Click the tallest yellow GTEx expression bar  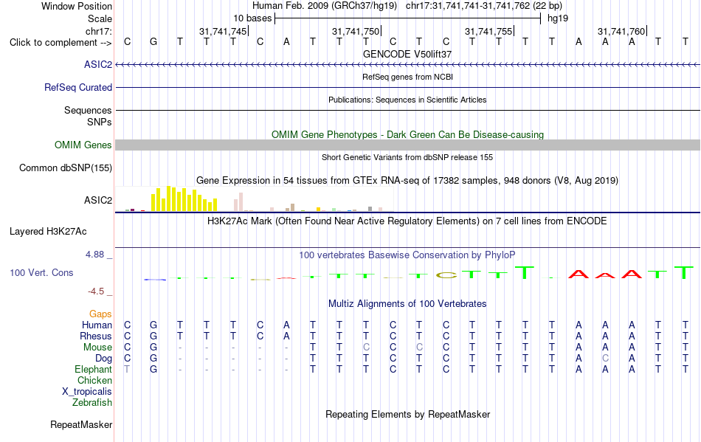point(168,198)
